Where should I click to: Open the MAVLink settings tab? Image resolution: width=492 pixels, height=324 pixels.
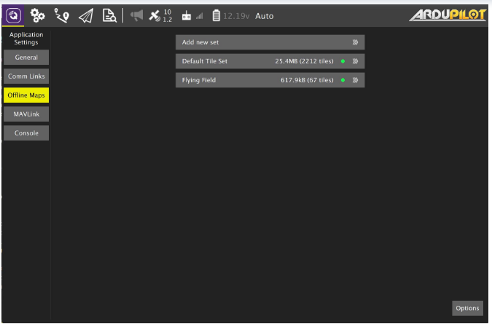coord(26,114)
